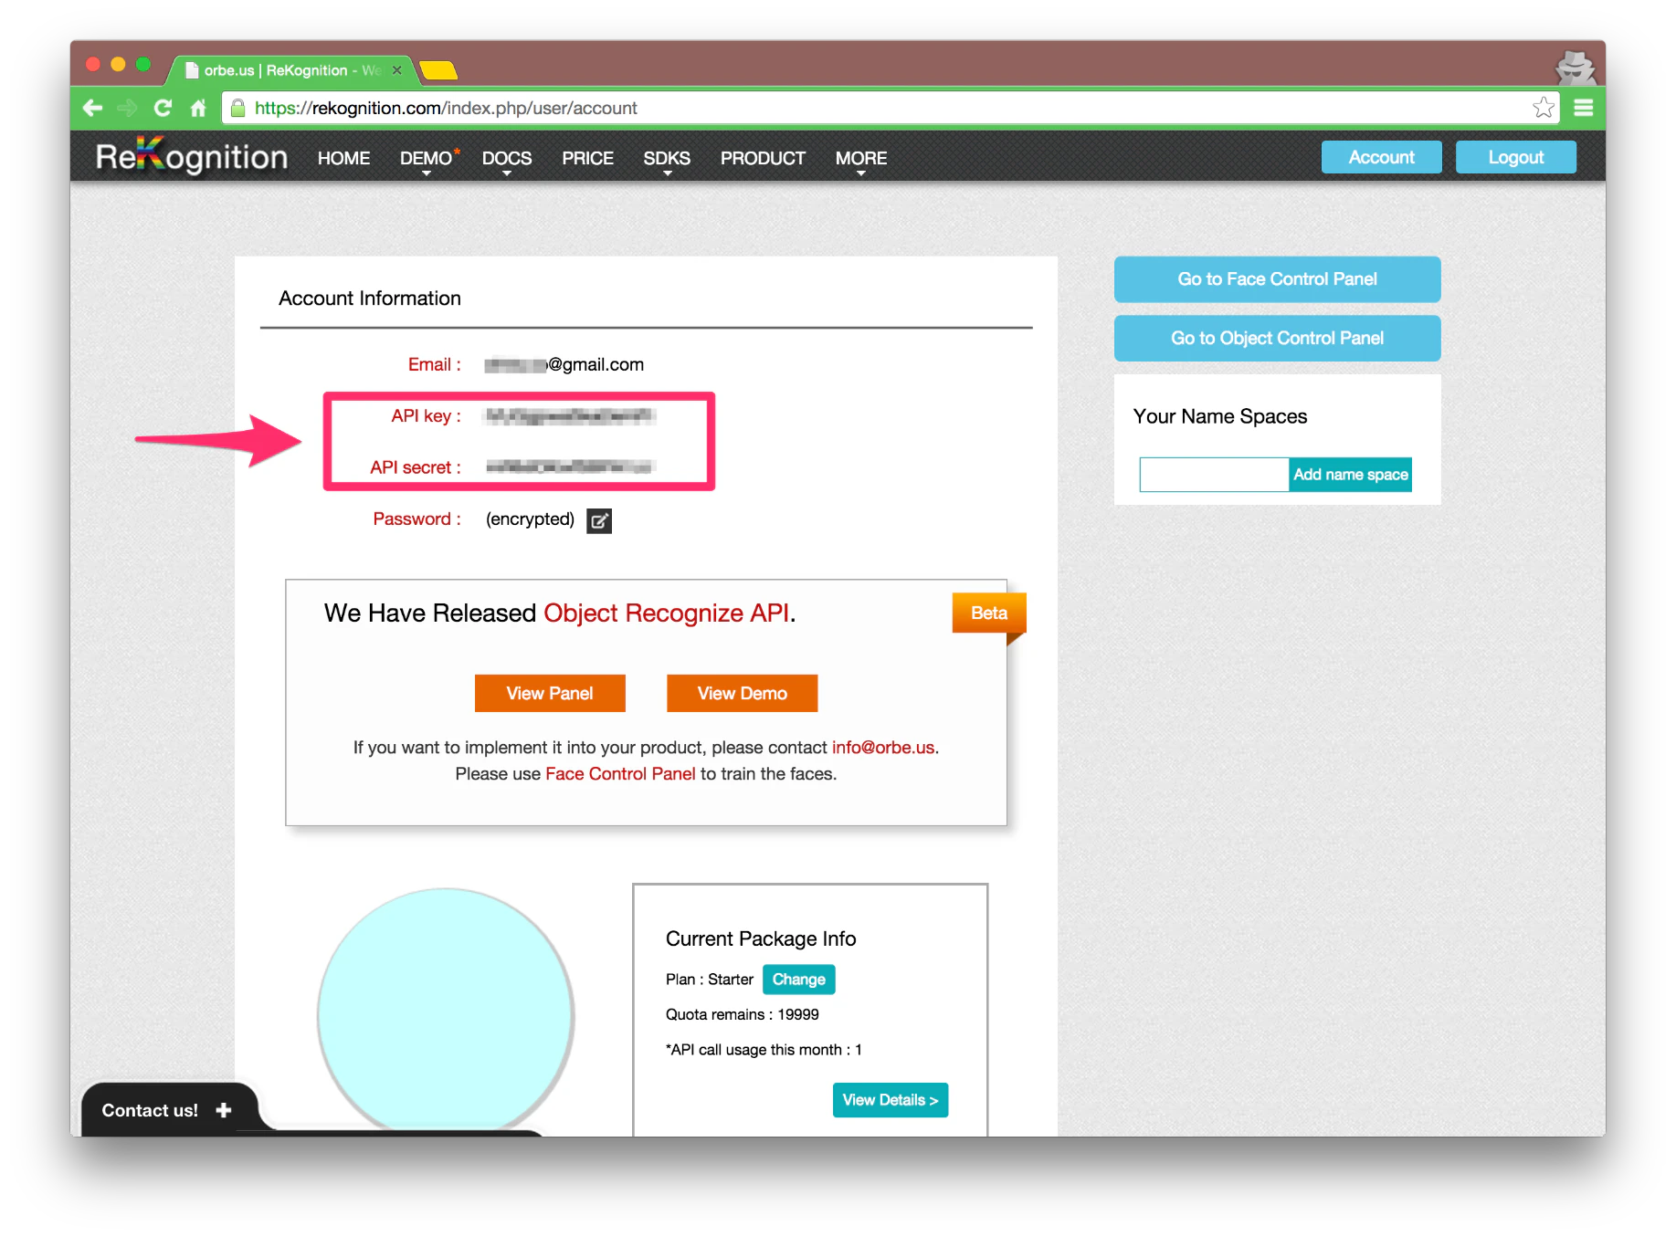1676x1237 pixels.
Task: Bookmark page with the star icon
Action: [x=1544, y=108]
